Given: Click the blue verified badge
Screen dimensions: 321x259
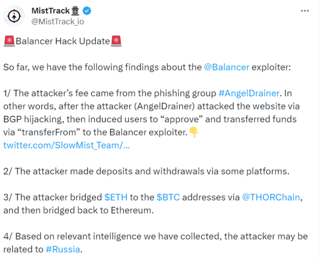Looking at the screenshot, I should 87,11.
